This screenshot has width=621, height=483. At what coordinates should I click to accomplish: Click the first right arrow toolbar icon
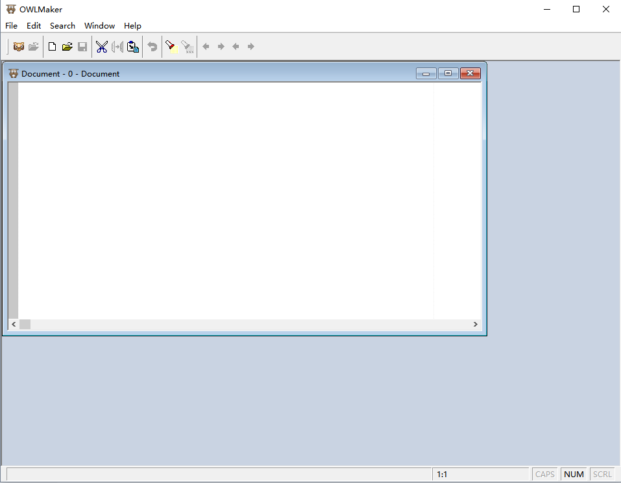[x=221, y=47]
